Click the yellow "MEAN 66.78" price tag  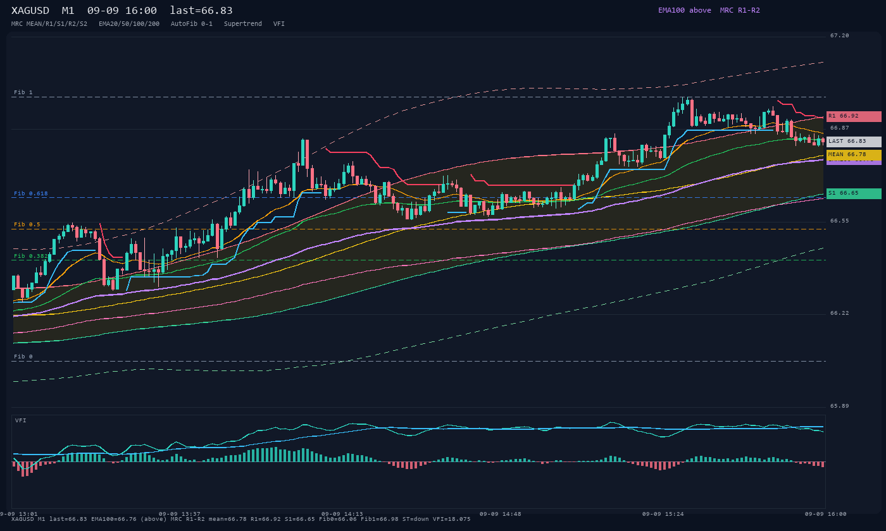(x=854, y=154)
